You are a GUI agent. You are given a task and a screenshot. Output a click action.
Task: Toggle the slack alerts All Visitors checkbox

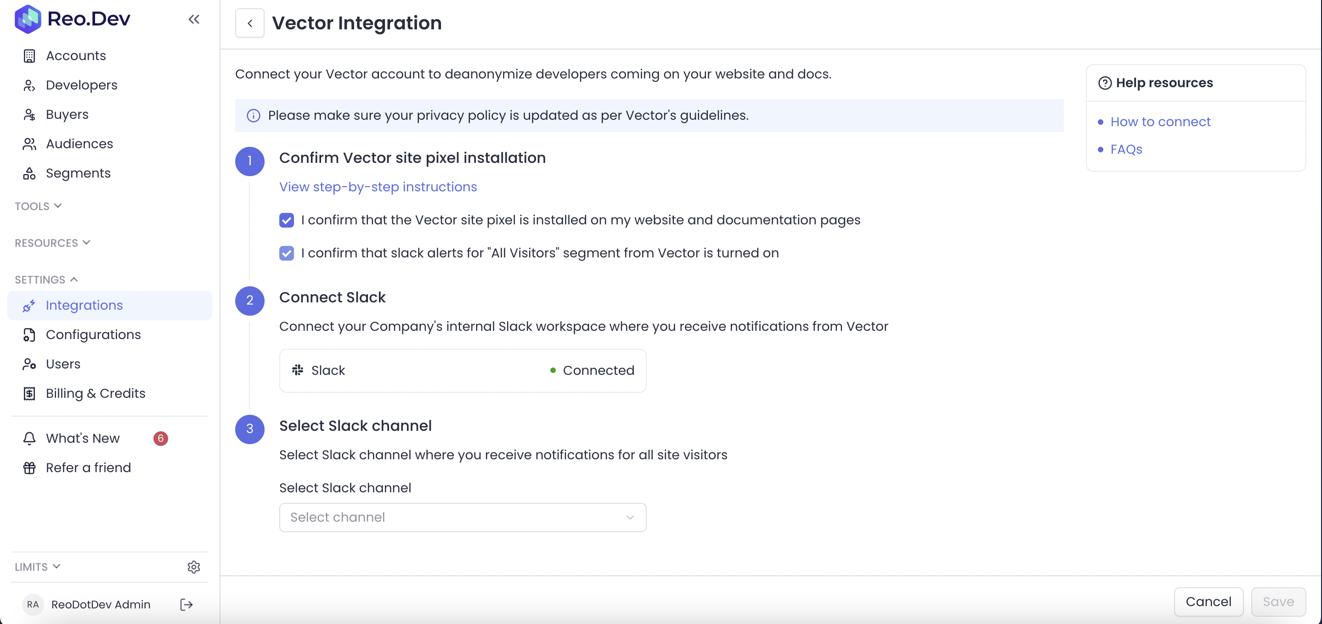286,253
